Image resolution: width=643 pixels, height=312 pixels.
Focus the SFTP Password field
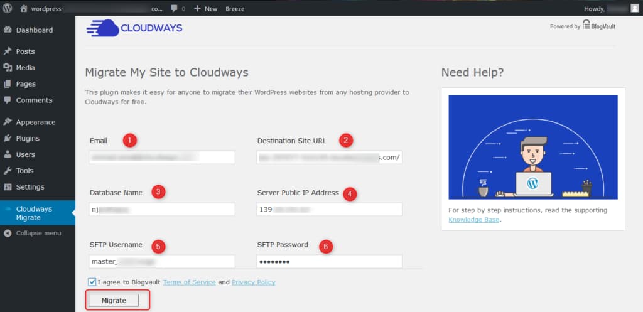pyautogui.click(x=329, y=261)
